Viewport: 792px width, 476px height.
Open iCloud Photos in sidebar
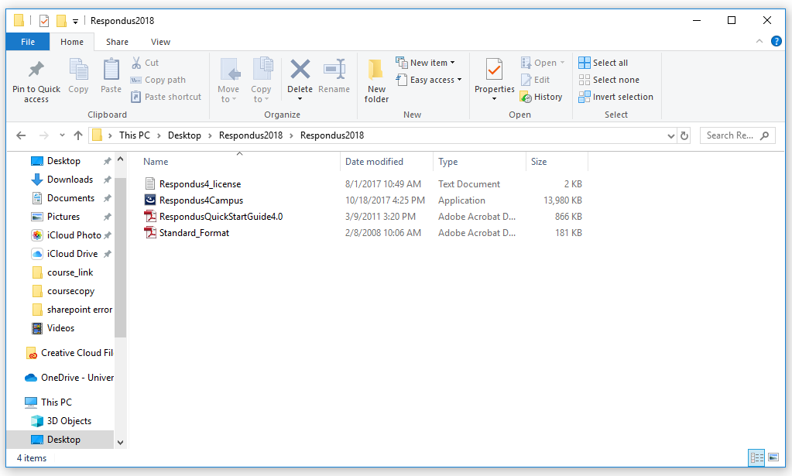(74, 235)
